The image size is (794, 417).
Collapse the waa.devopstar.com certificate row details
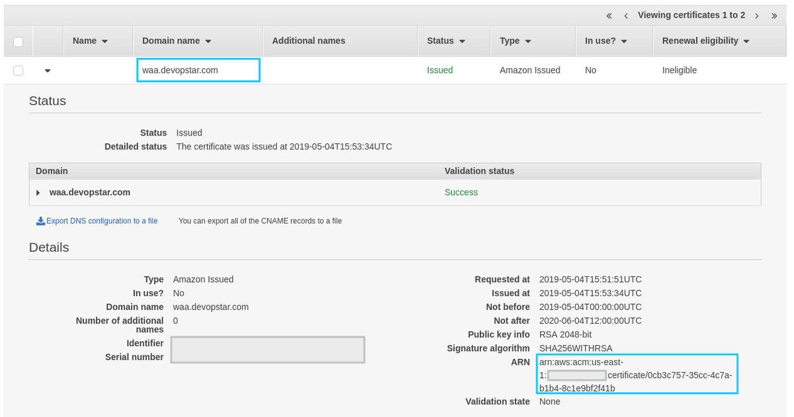point(48,71)
